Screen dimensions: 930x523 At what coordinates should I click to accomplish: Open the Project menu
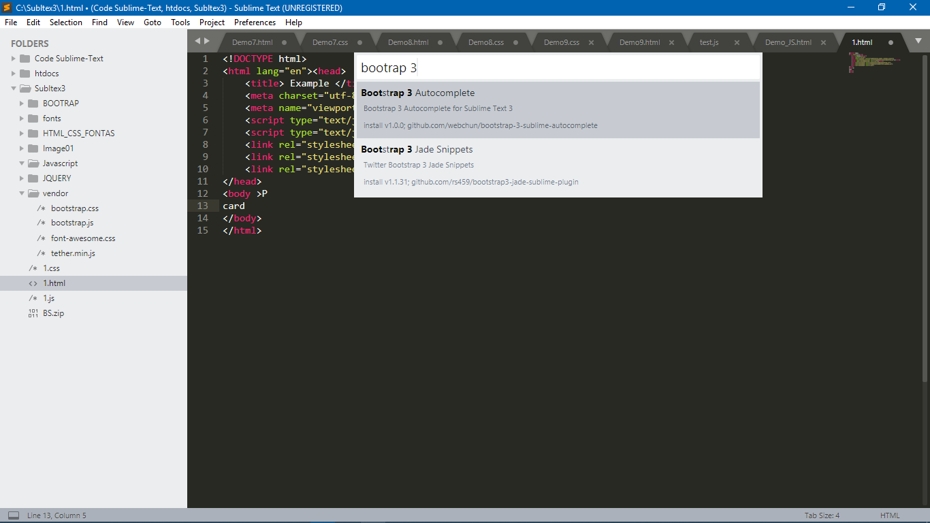point(212,22)
